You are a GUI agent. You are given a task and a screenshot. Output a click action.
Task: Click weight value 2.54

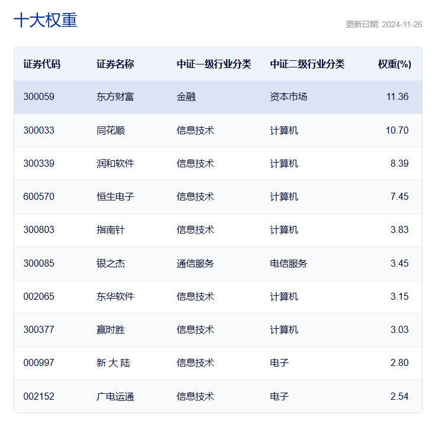point(399,397)
